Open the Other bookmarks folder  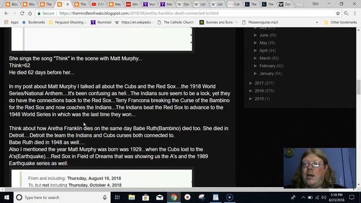click(341, 23)
